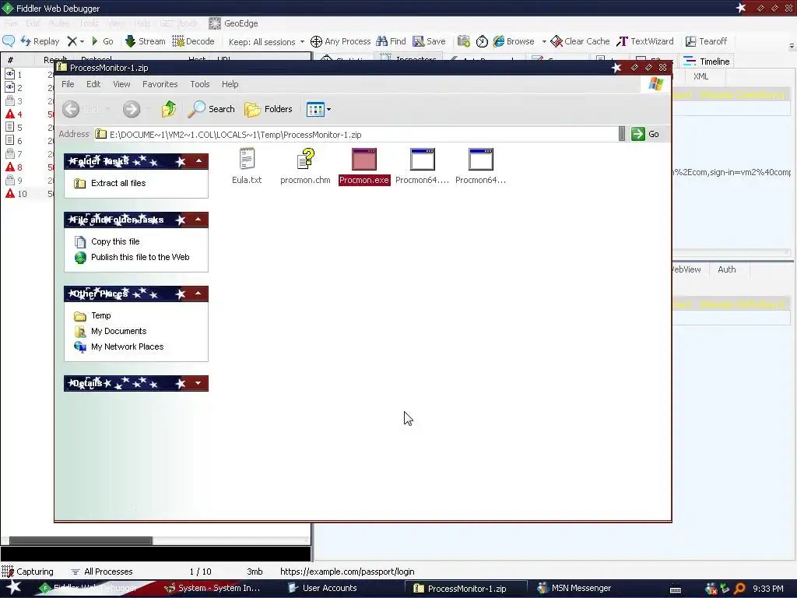Click the GeoEdge menu item in Fiddler
Image resolution: width=797 pixels, height=598 pixels.
point(233,23)
